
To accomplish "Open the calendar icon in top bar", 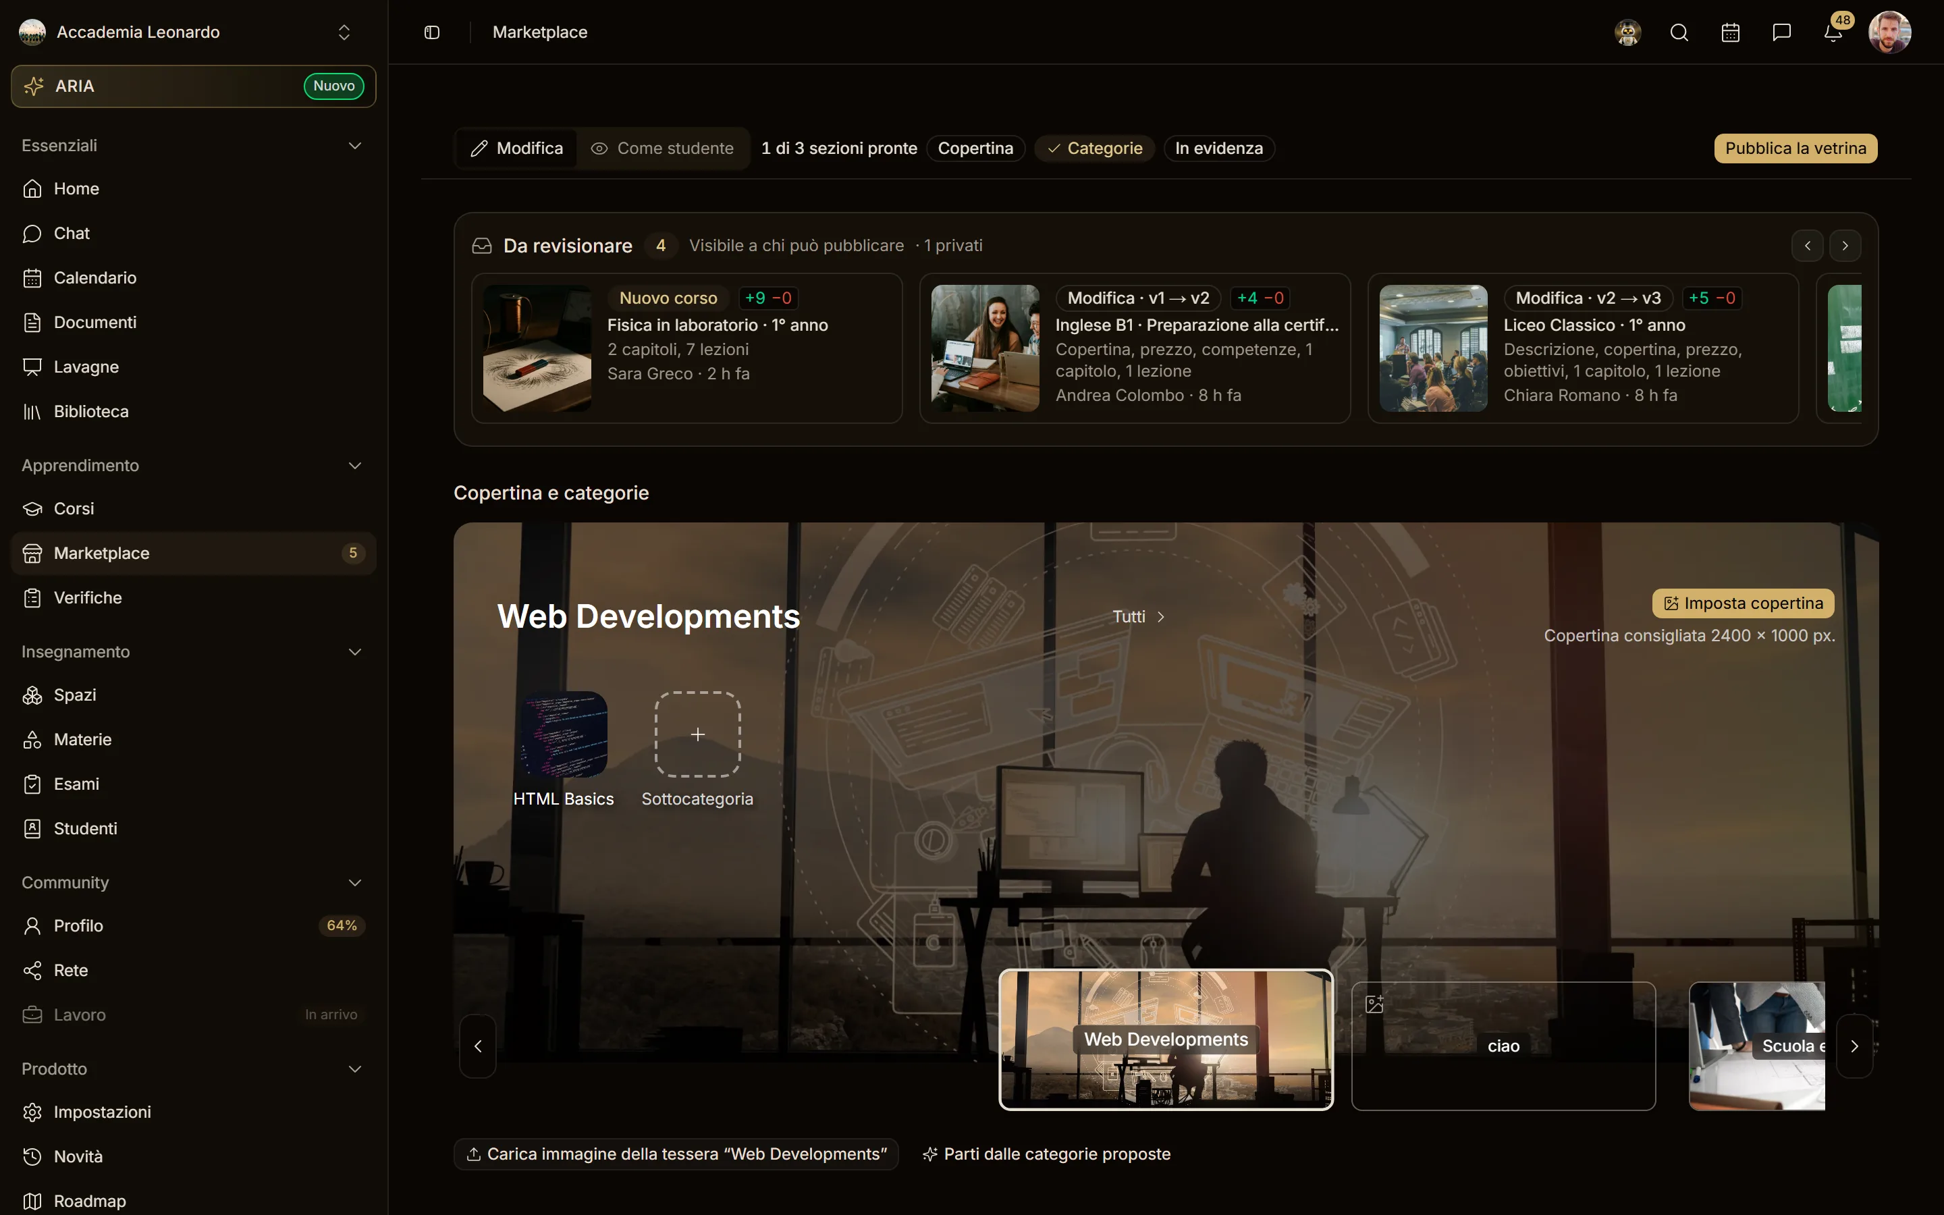I will coord(1730,32).
